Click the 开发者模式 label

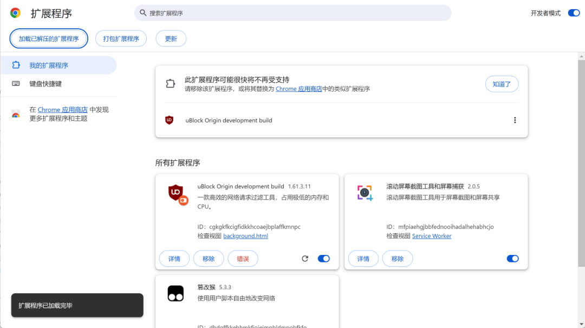click(545, 13)
